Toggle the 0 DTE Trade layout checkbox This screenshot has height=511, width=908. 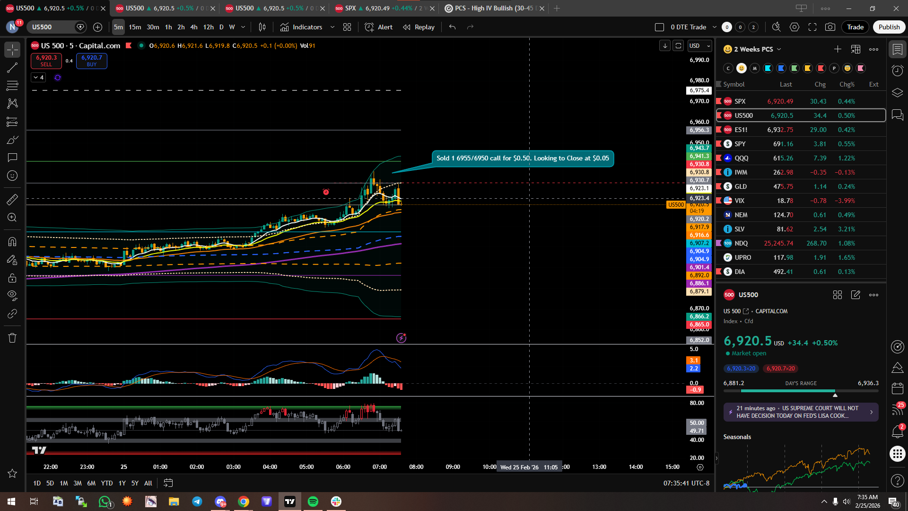click(x=659, y=27)
